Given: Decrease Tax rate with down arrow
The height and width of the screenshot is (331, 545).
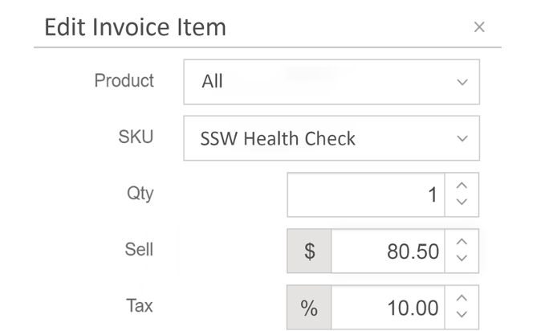Looking at the screenshot, I should pos(461,314).
